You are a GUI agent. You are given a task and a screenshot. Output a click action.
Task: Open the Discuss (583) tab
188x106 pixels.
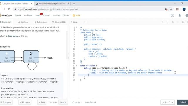coord(59,22)
